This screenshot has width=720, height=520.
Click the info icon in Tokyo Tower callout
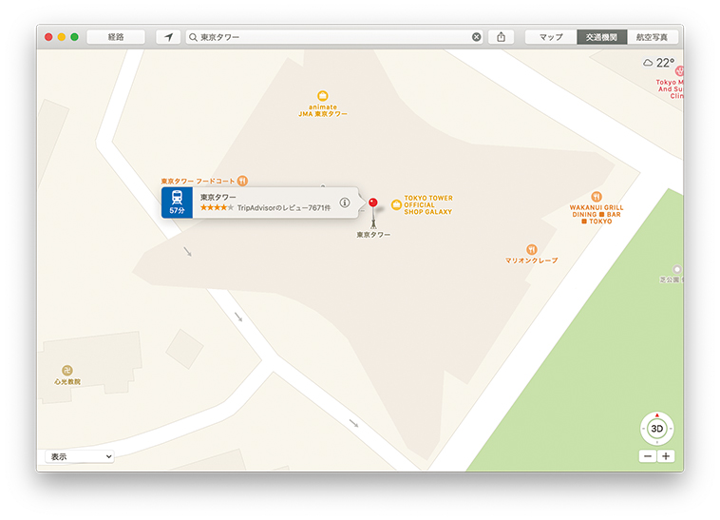(x=345, y=202)
